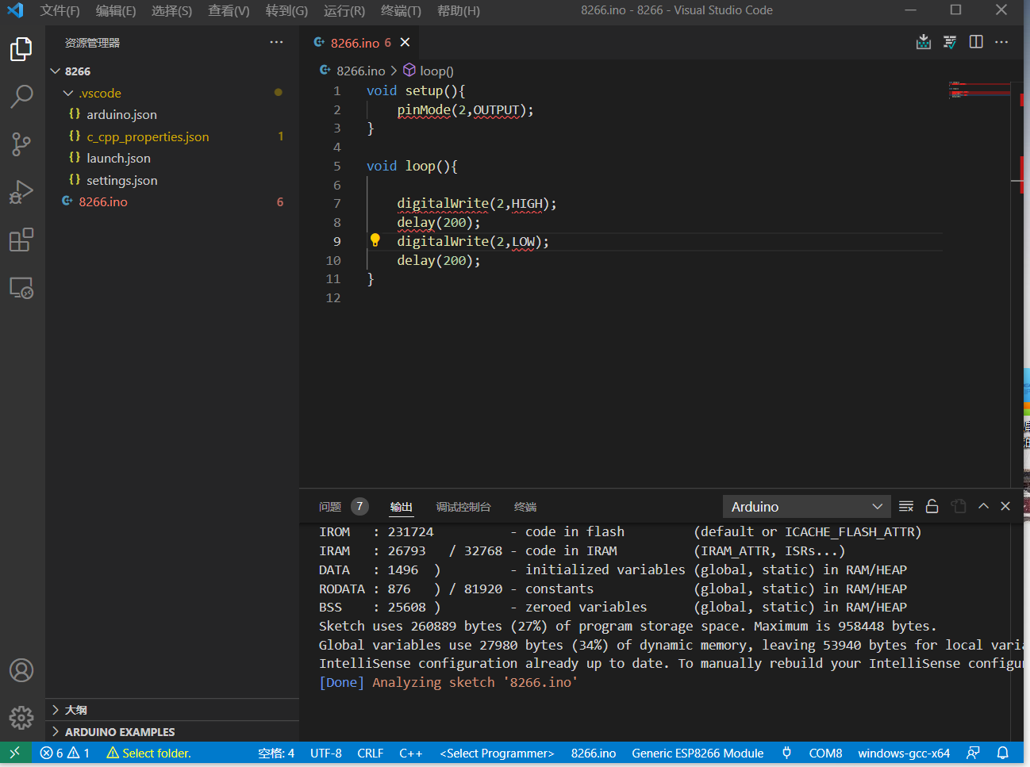1030x767 pixels.
Task: Close the output panel
Action: [1005, 506]
